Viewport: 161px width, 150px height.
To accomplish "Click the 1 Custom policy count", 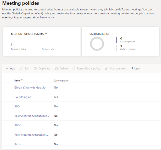I will (43, 45).
